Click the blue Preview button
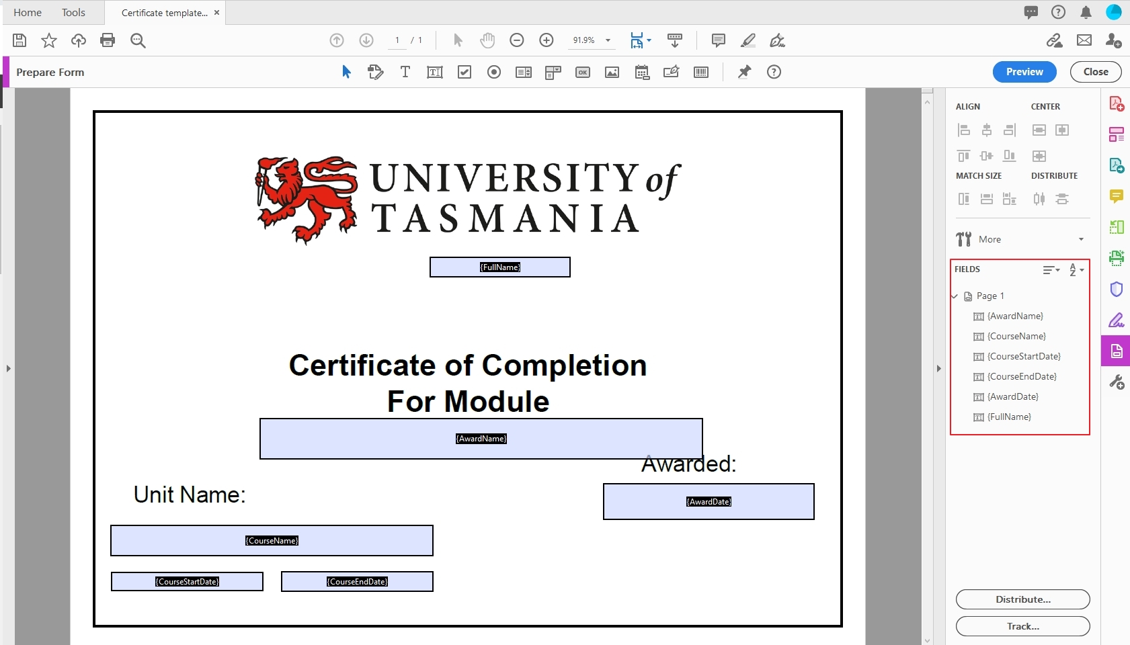The height and width of the screenshot is (645, 1130). click(1024, 72)
